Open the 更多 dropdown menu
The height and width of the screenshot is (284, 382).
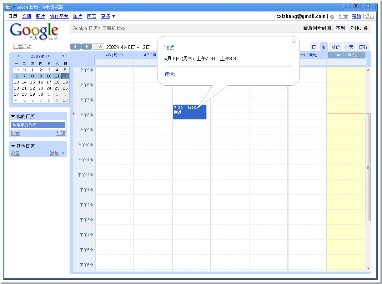(108, 16)
